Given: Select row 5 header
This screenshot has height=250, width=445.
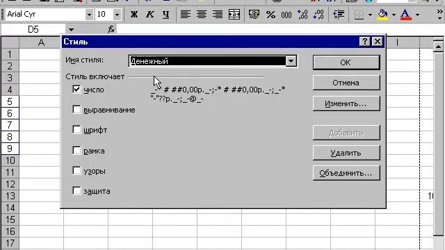Looking at the screenshot, I should [x=10, y=101].
